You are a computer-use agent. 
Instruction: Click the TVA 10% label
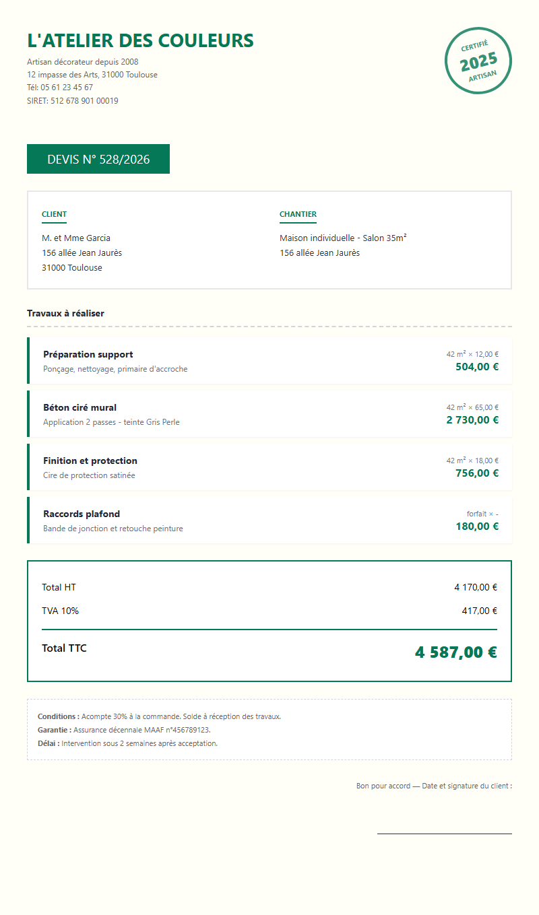click(x=60, y=611)
